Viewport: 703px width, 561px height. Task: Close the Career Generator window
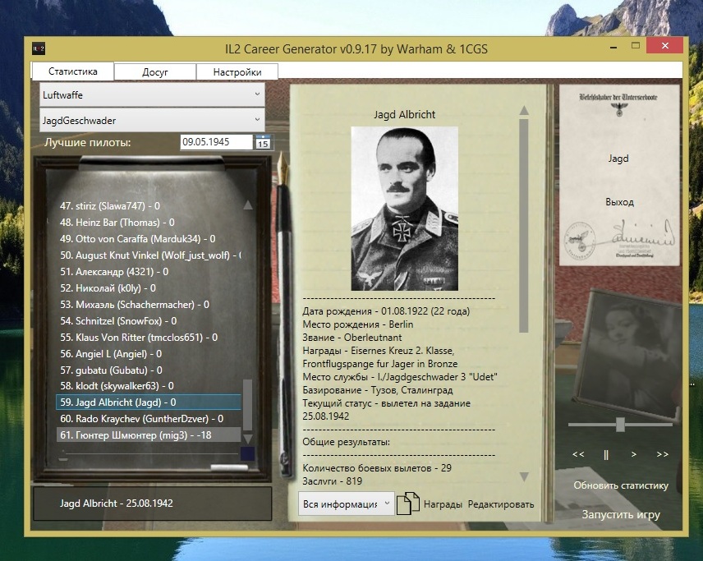pos(665,46)
